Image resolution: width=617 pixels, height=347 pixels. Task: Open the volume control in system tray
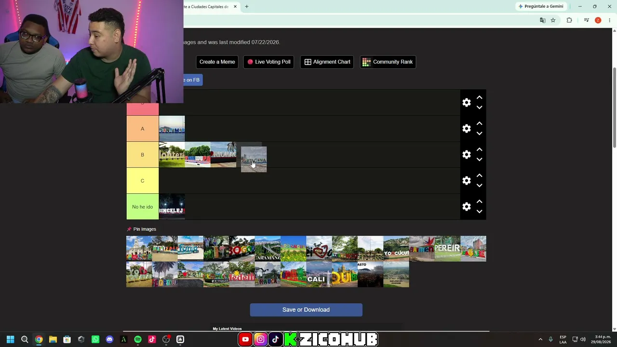(x=583, y=339)
